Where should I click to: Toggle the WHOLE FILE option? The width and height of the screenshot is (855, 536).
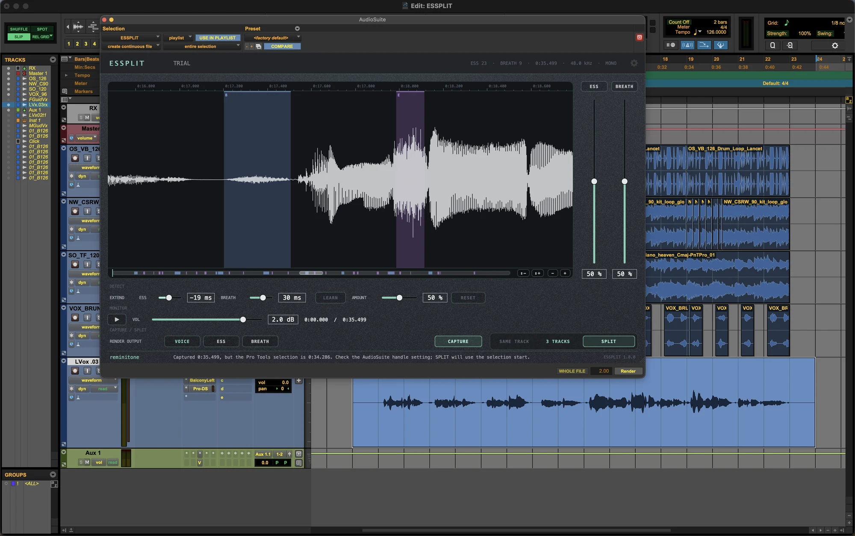click(x=572, y=371)
